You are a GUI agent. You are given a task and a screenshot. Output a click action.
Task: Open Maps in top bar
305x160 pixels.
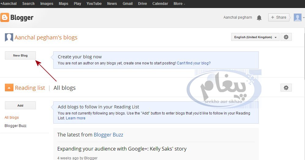[63, 3]
